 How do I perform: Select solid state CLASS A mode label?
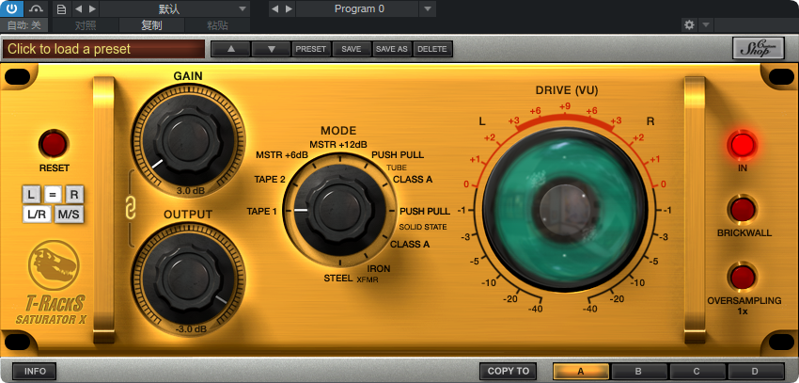coord(410,245)
